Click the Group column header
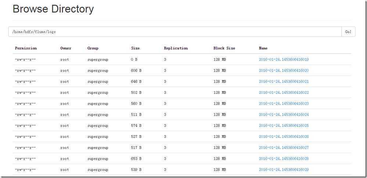The width and height of the screenshot is (367, 178). 93,48
